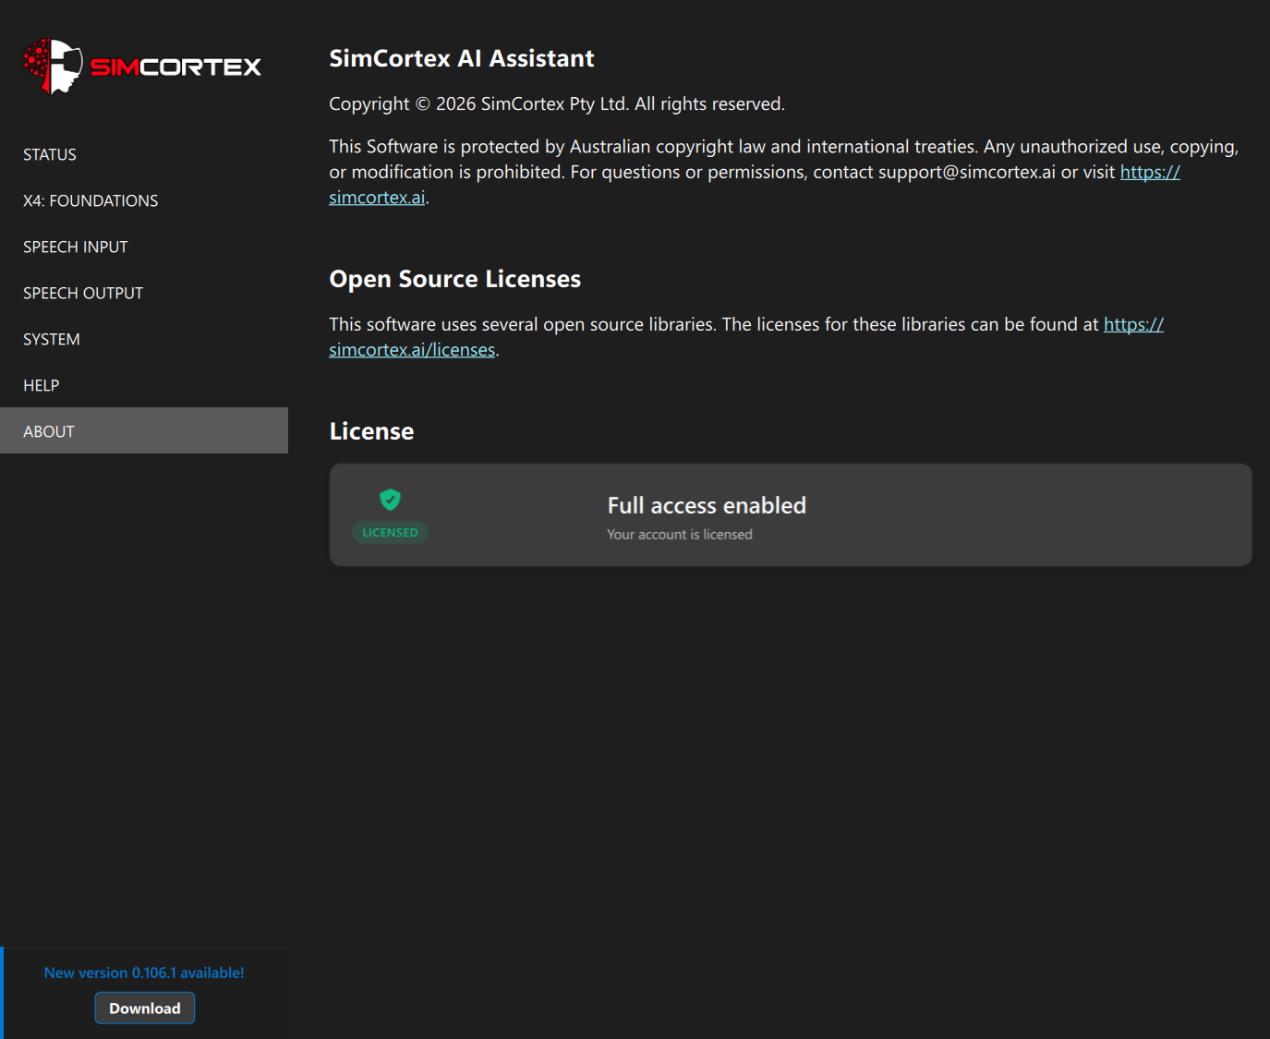Download the new version 0.106.1

coord(145,1009)
